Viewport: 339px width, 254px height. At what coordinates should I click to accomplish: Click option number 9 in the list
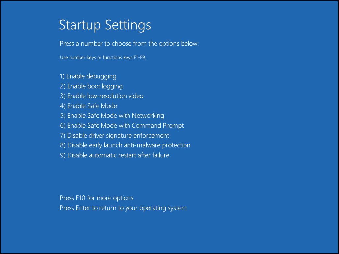(x=61, y=155)
